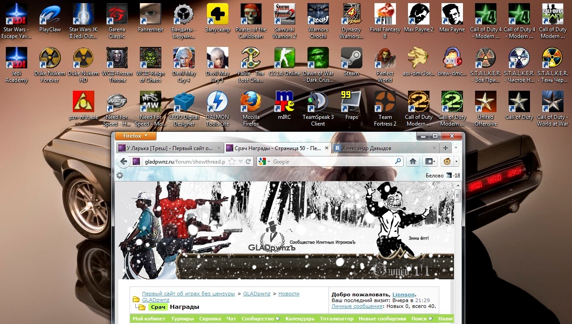
Task: Select the Jedi Academy desktop icon
Action: tap(17, 65)
